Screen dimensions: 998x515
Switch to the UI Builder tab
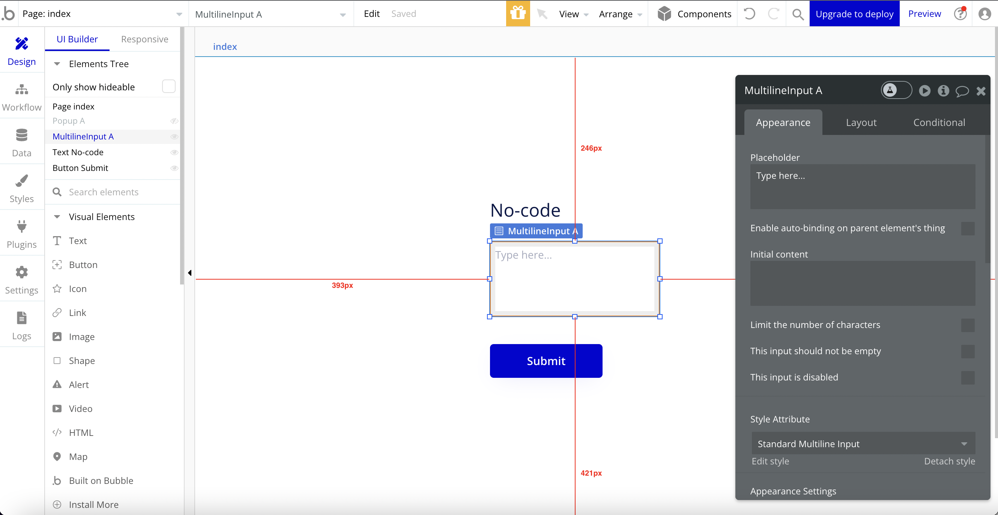click(77, 39)
